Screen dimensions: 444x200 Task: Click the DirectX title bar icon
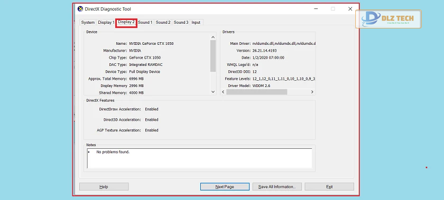click(80, 9)
